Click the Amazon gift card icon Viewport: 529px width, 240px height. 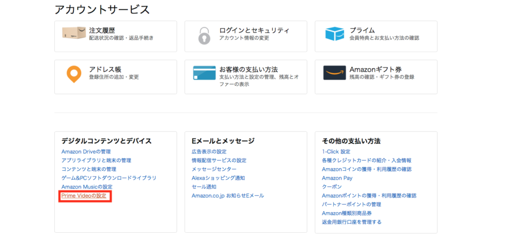[334, 72]
